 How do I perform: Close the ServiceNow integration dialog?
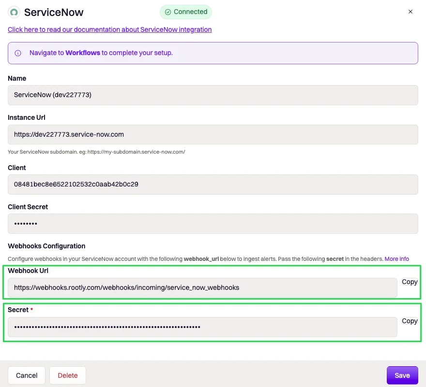[410, 12]
